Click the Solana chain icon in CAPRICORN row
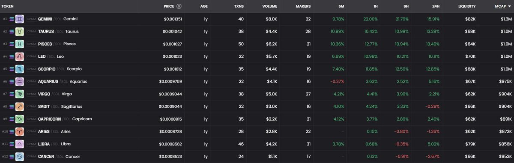Screen dimensions: 514x163 click(x=12, y=119)
